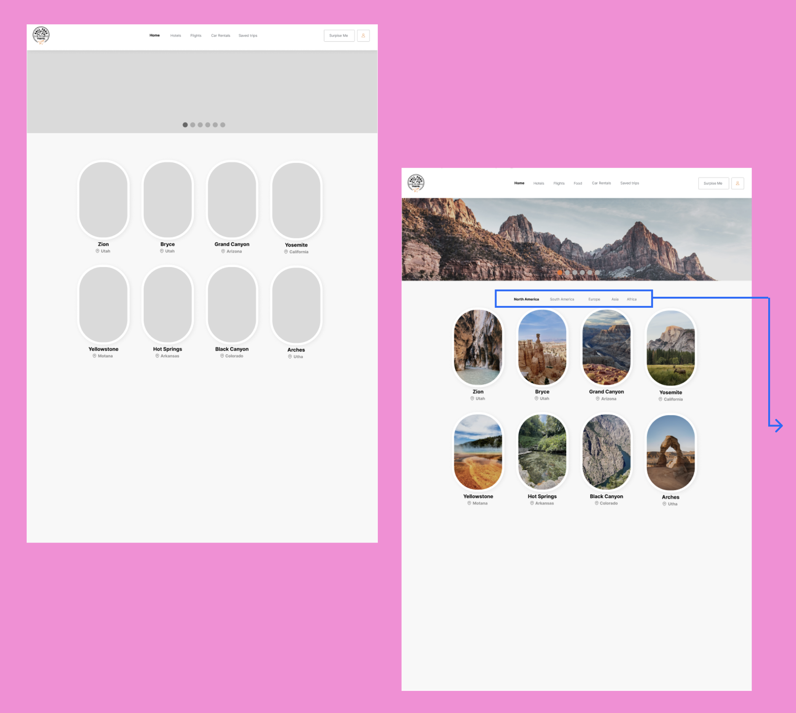Viewport: 796px width, 713px height.
Task: Click the user profile icon in colored mockup
Action: (x=737, y=183)
